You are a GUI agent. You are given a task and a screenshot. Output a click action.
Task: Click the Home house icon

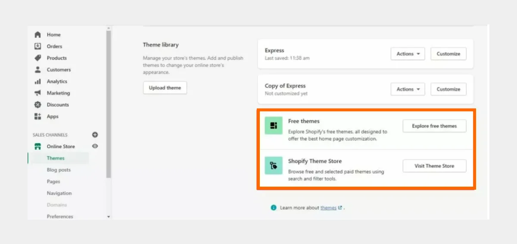click(37, 34)
